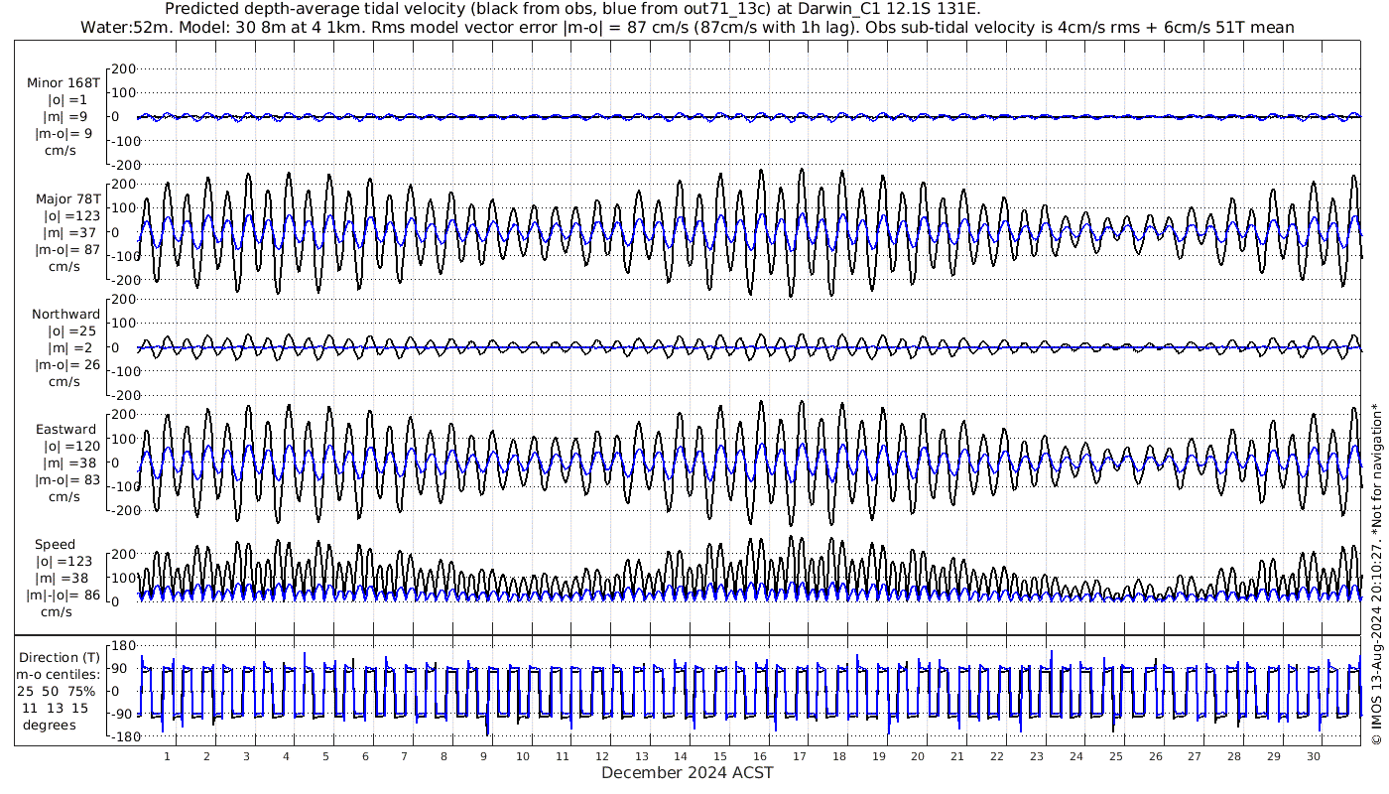The width and height of the screenshot is (1389, 794).
Task: Click the 'Major 78T' panel label
Action: coord(67,199)
